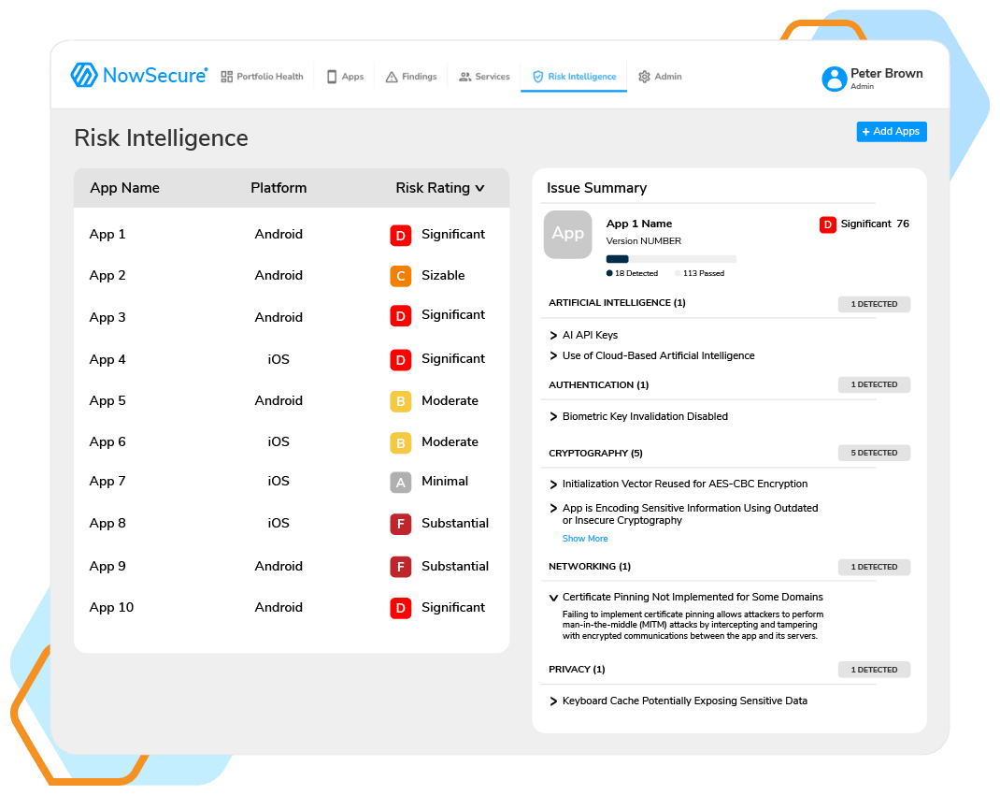Click the Minimal rating text for App 7
1000x795 pixels.
[x=445, y=482]
